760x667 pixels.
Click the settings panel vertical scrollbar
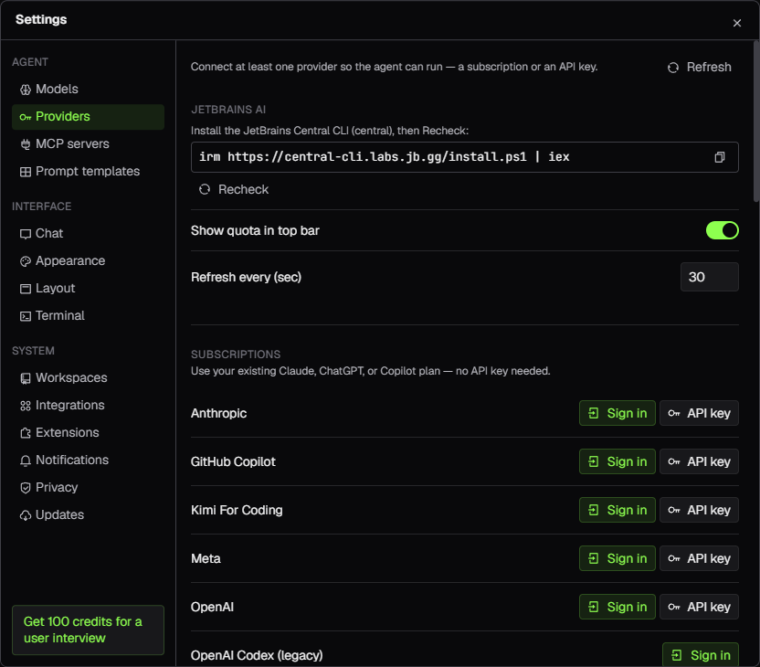[x=756, y=122]
